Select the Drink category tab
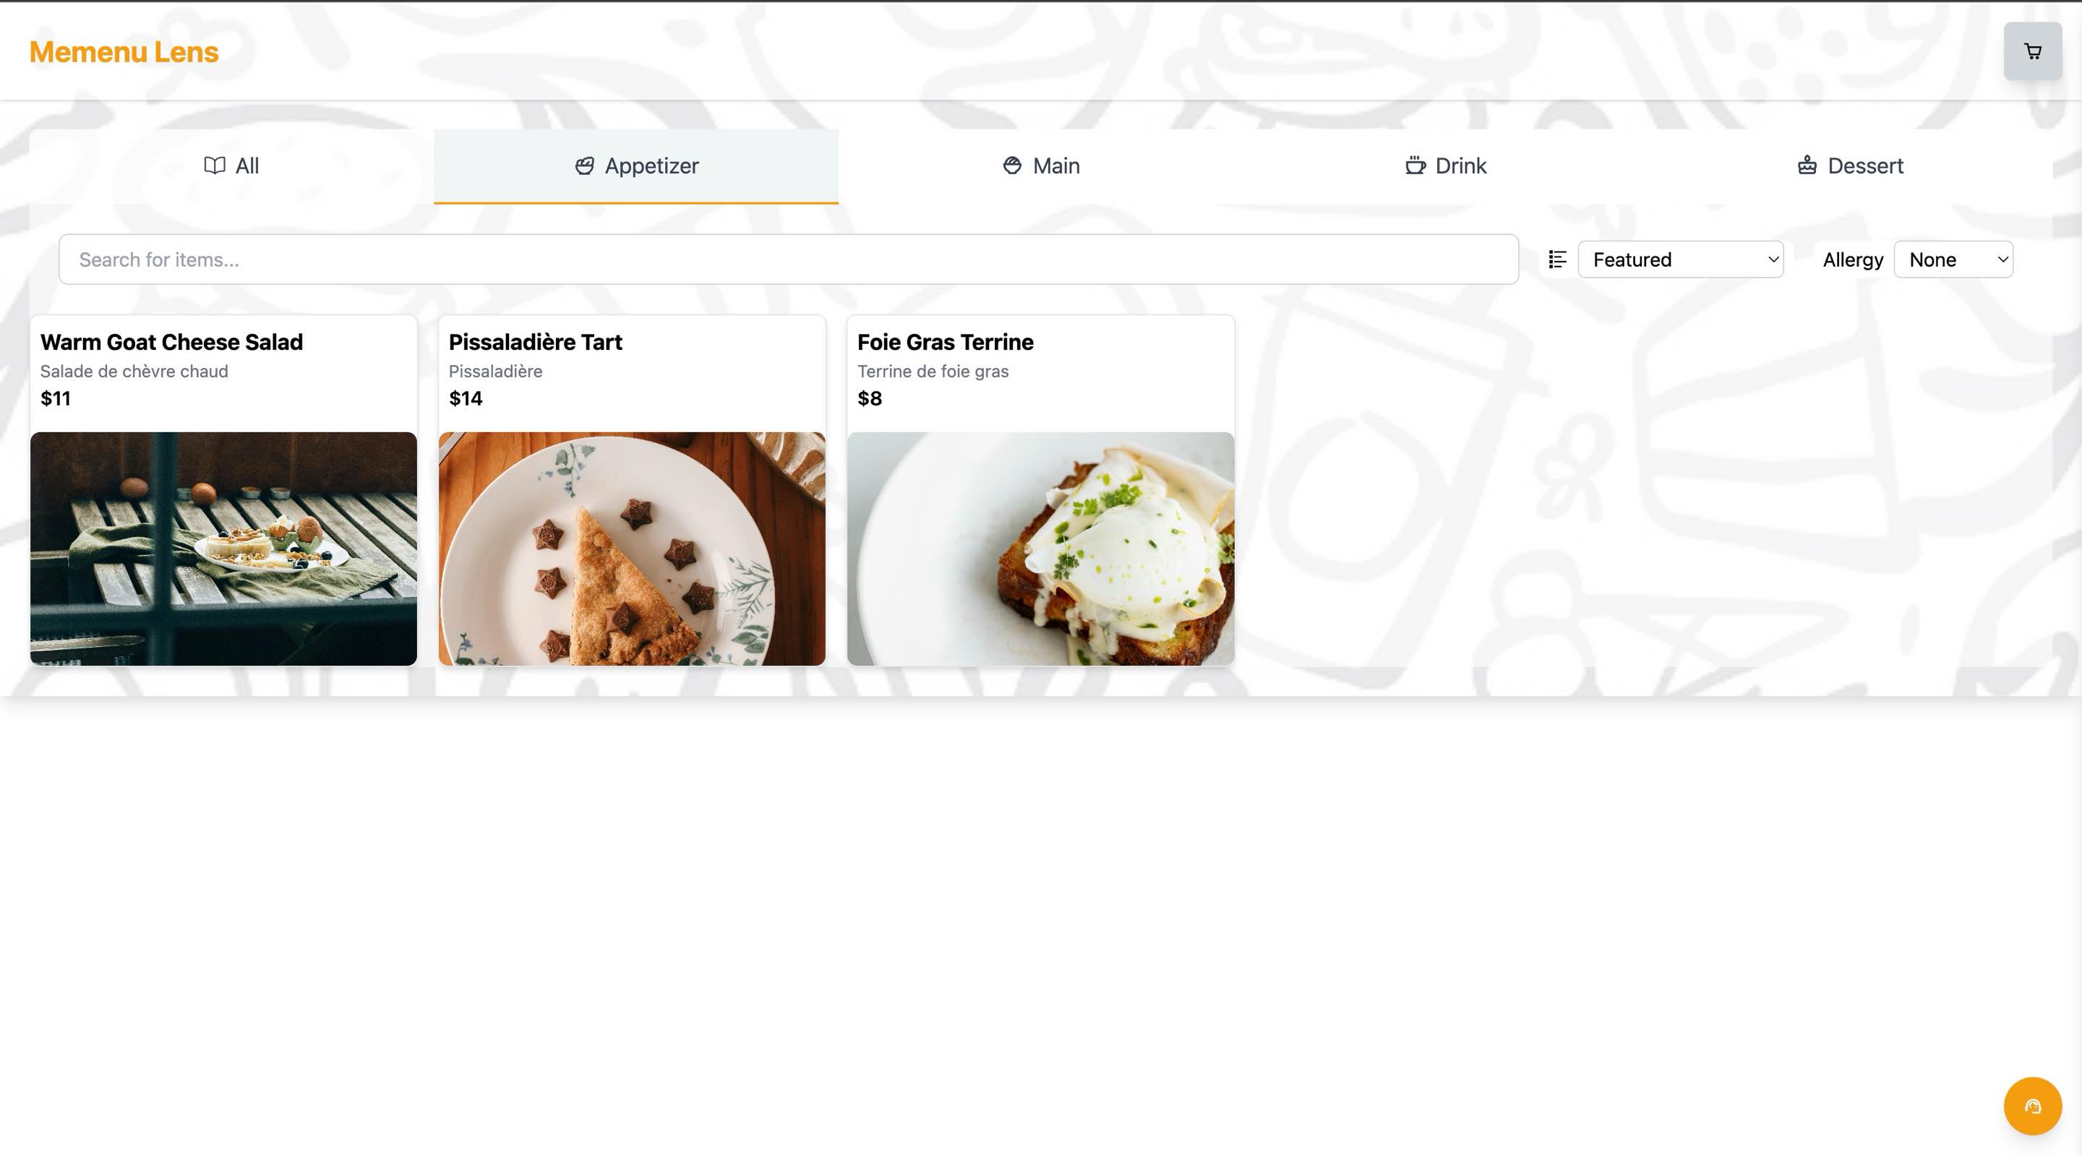 click(1445, 166)
